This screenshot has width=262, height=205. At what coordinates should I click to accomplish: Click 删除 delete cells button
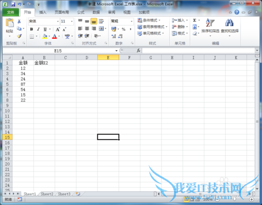(180, 27)
